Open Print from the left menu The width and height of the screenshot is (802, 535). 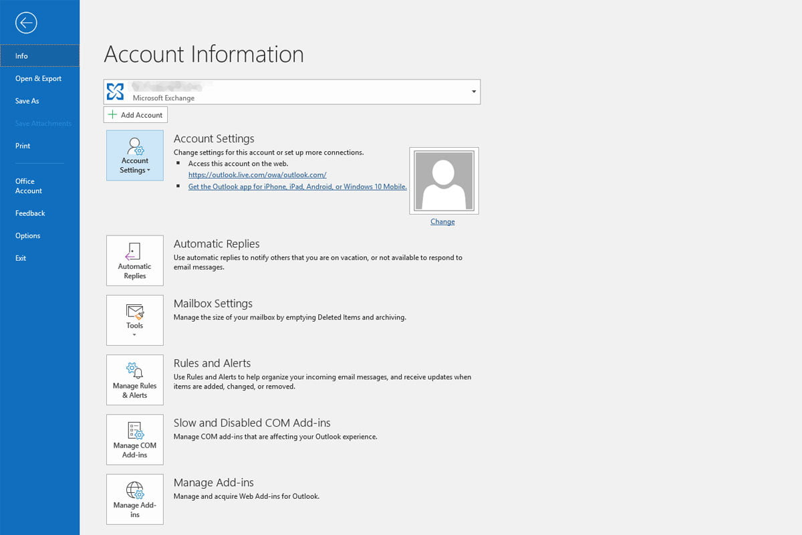(x=23, y=146)
